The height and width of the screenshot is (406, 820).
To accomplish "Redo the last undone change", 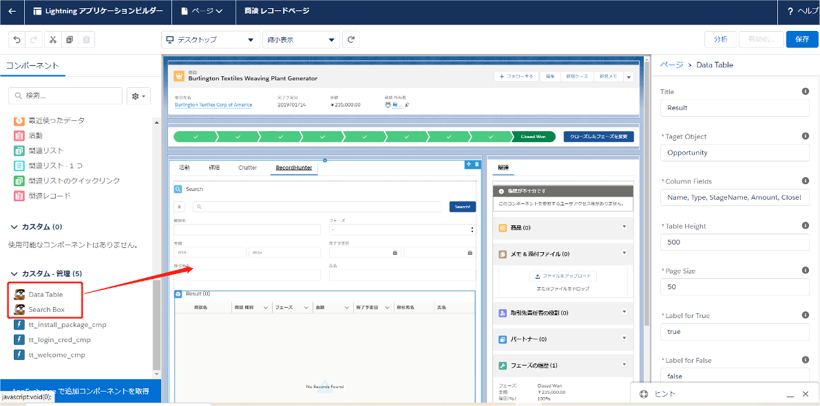I will point(33,40).
